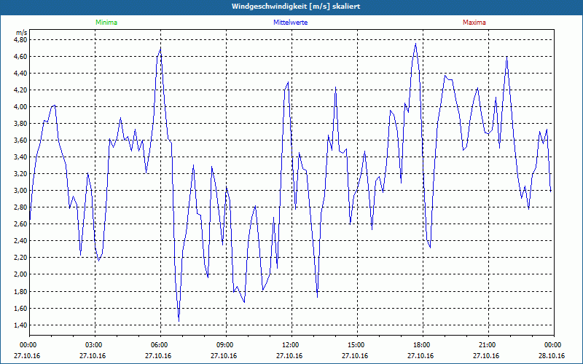Click the 3,40 y-axis value
Image resolution: width=583 pixels, height=364 pixels.
21,157
